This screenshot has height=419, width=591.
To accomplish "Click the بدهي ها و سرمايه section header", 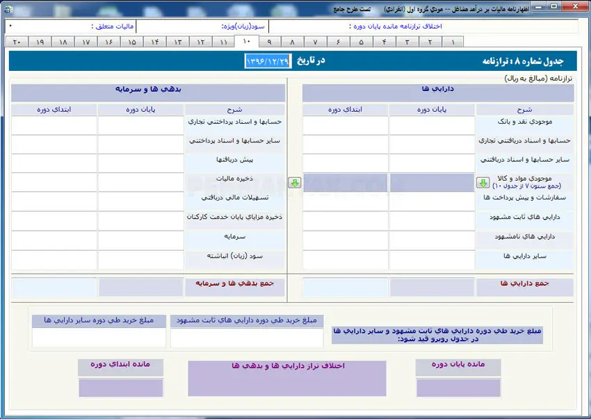I will (x=147, y=92).
